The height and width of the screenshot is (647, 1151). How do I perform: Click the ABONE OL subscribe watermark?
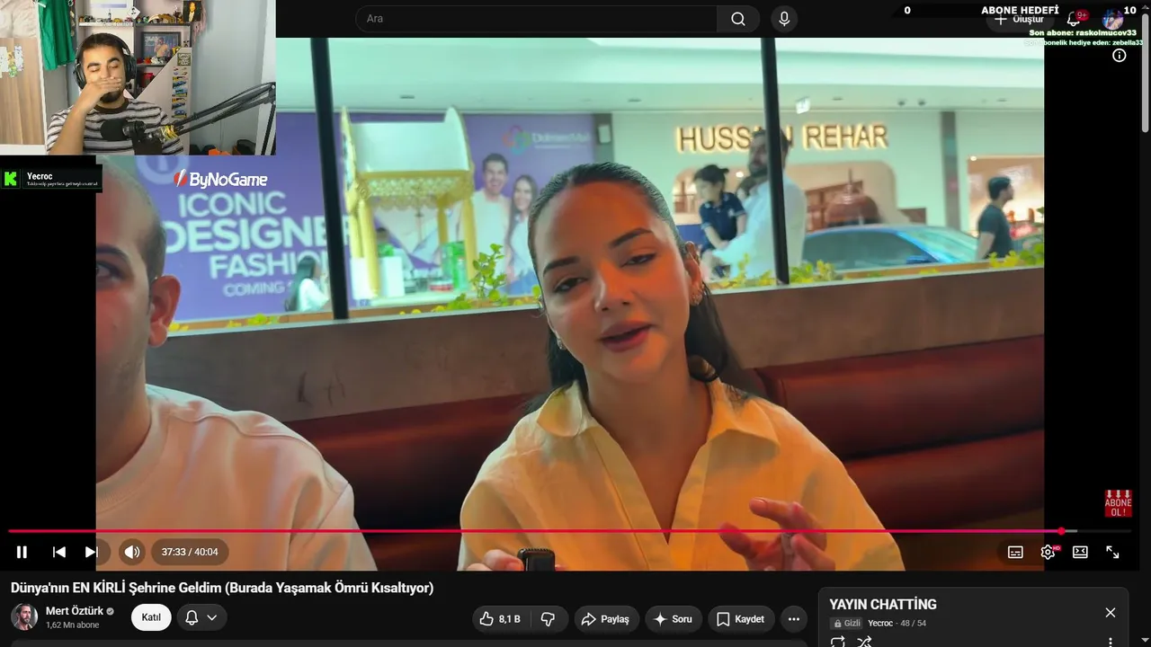click(1118, 503)
